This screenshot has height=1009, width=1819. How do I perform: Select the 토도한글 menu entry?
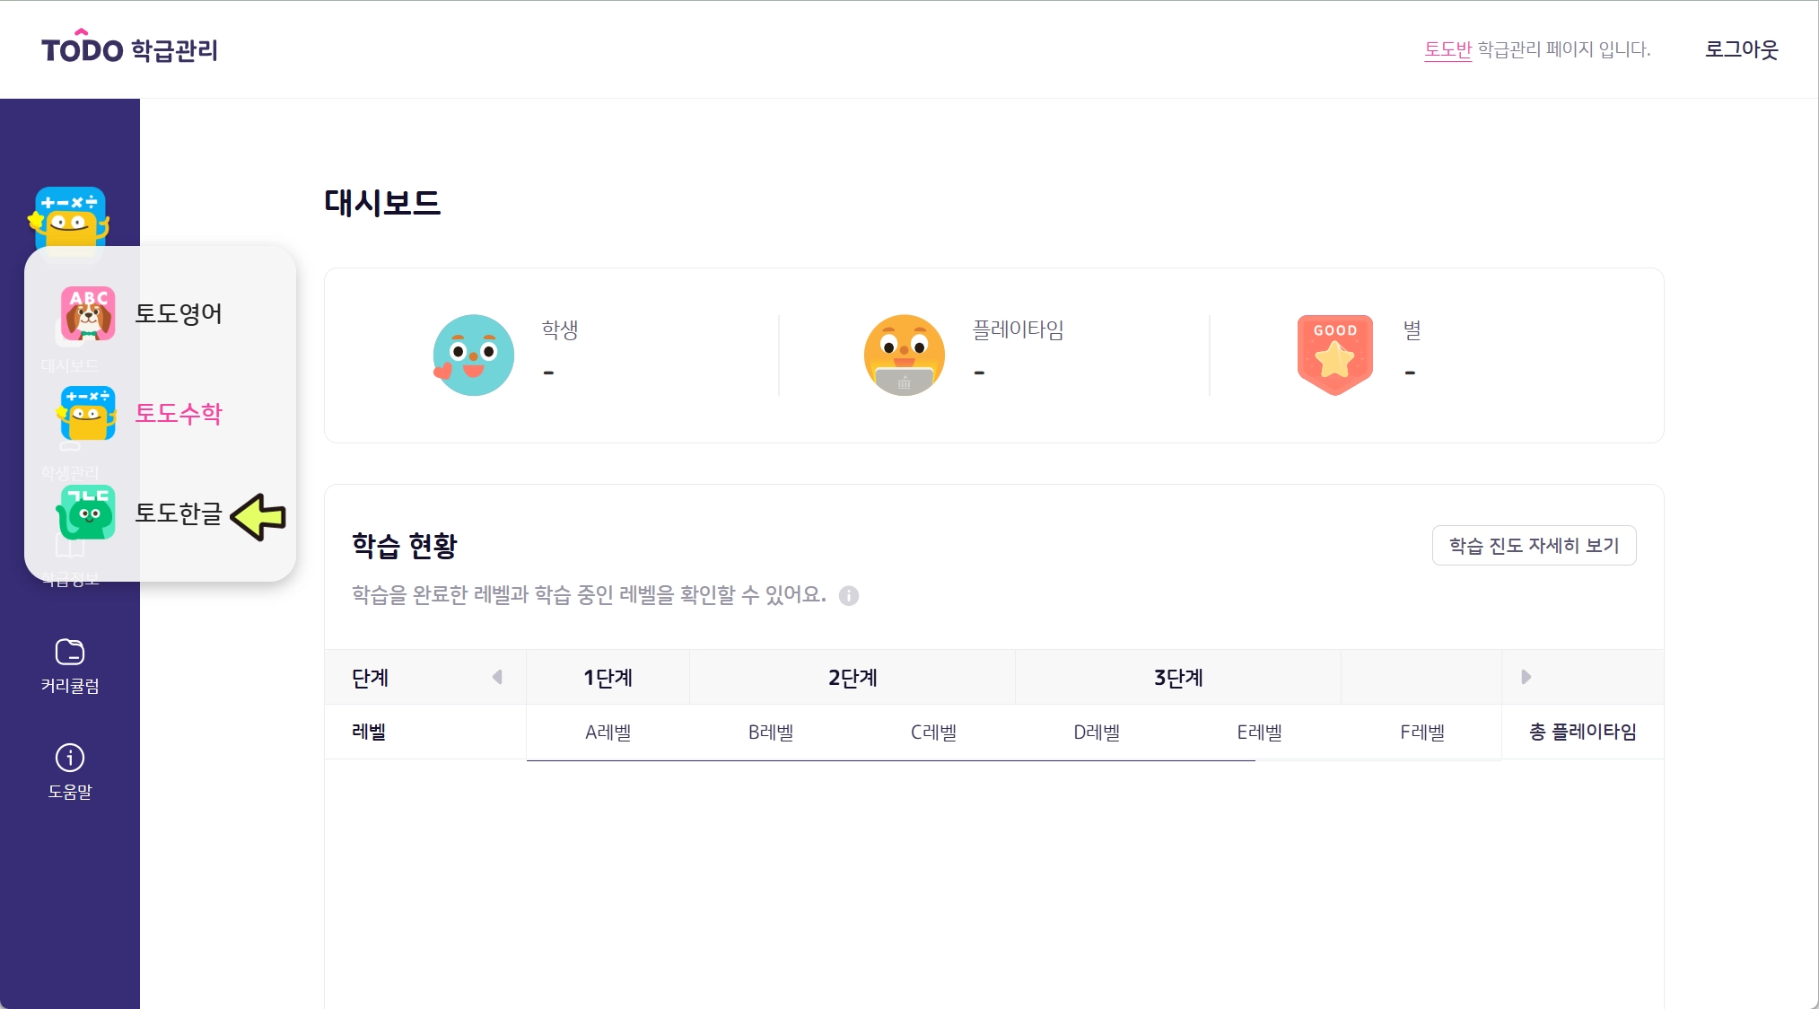[178, 513]
